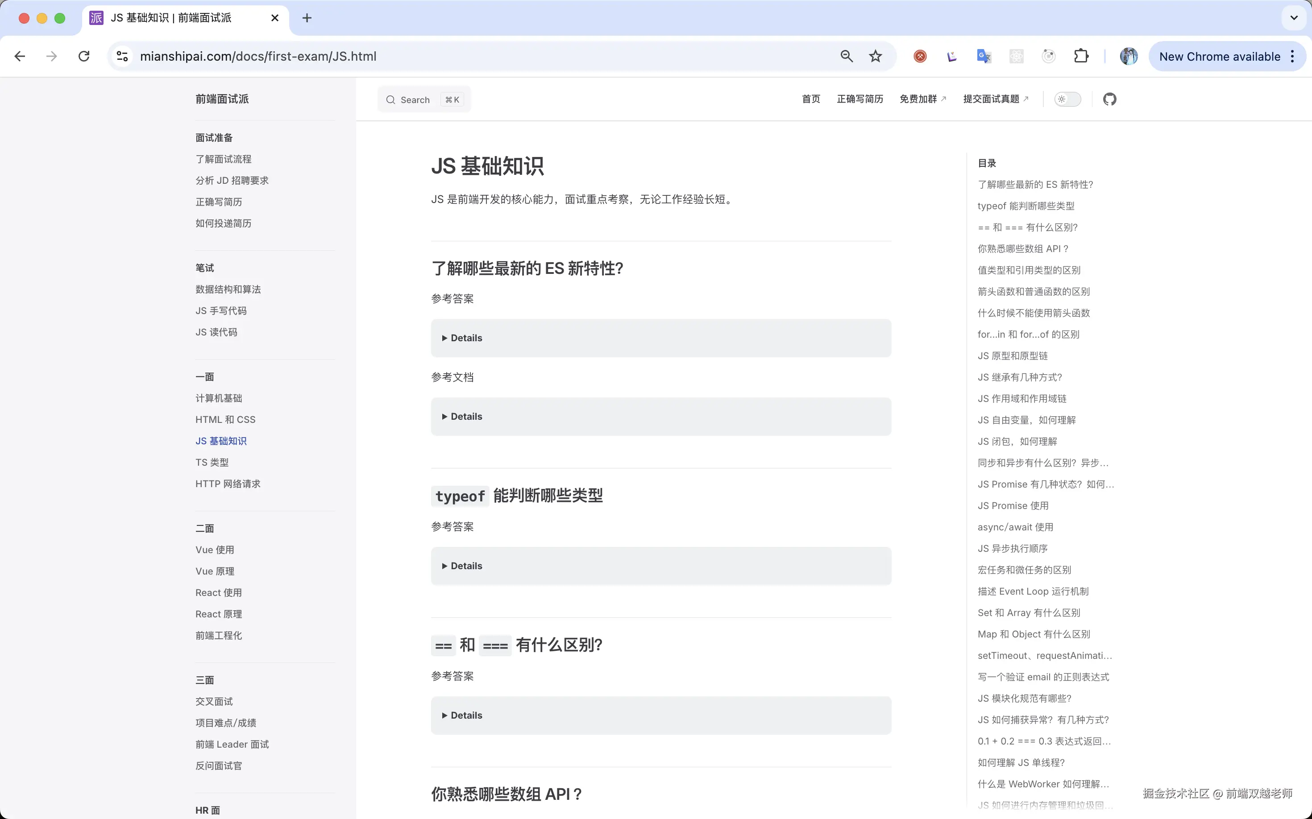Open a new tab with the plus icon
Screen dimensions: 1312x819
(307, 18)
